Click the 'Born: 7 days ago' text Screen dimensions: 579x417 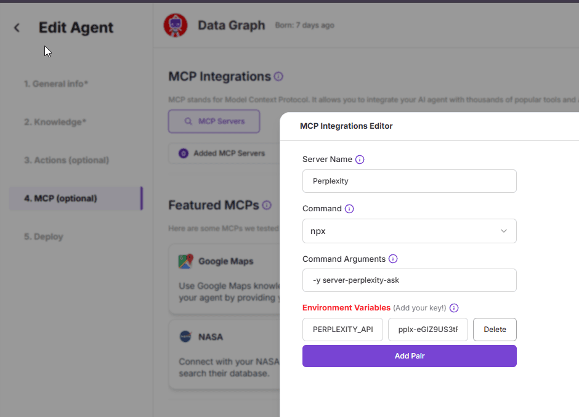point(305,25)
